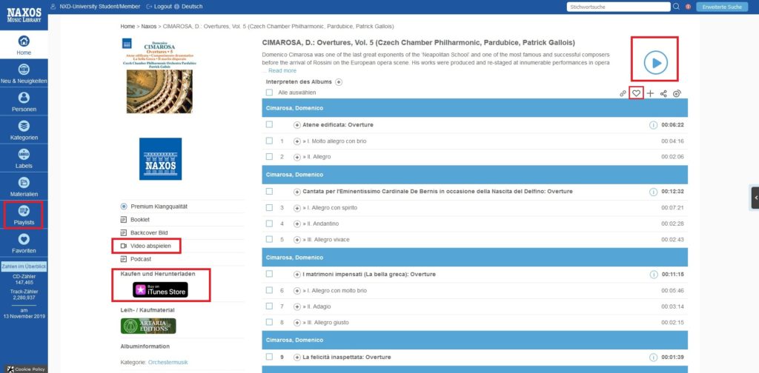The height and width of the screenshot is (373, 759).
Task: Expand the I matrimoni impensati Overture entry
Action: [297, 275]
